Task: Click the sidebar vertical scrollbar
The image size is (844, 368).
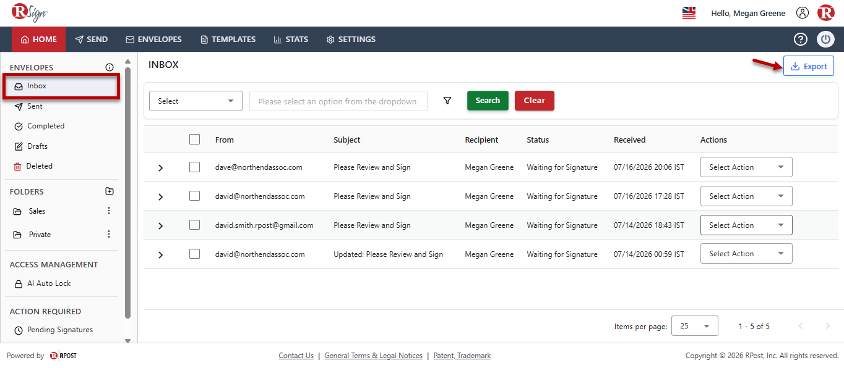Action: pyautogui.click(x=127, y=193)
